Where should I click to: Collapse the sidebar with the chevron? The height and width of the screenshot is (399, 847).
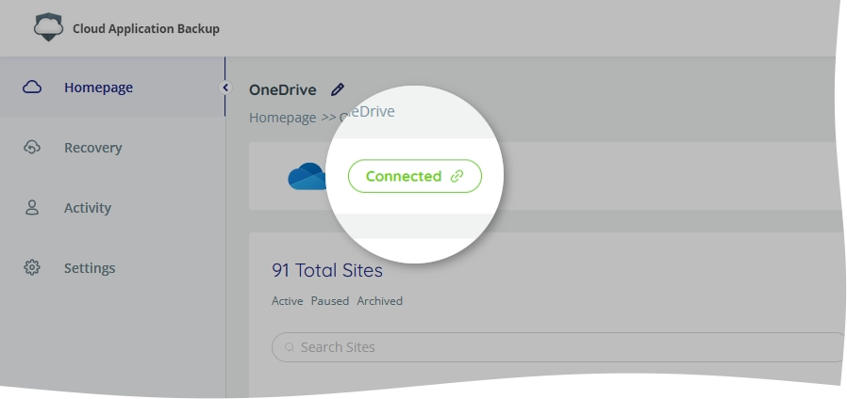[225, 88]
